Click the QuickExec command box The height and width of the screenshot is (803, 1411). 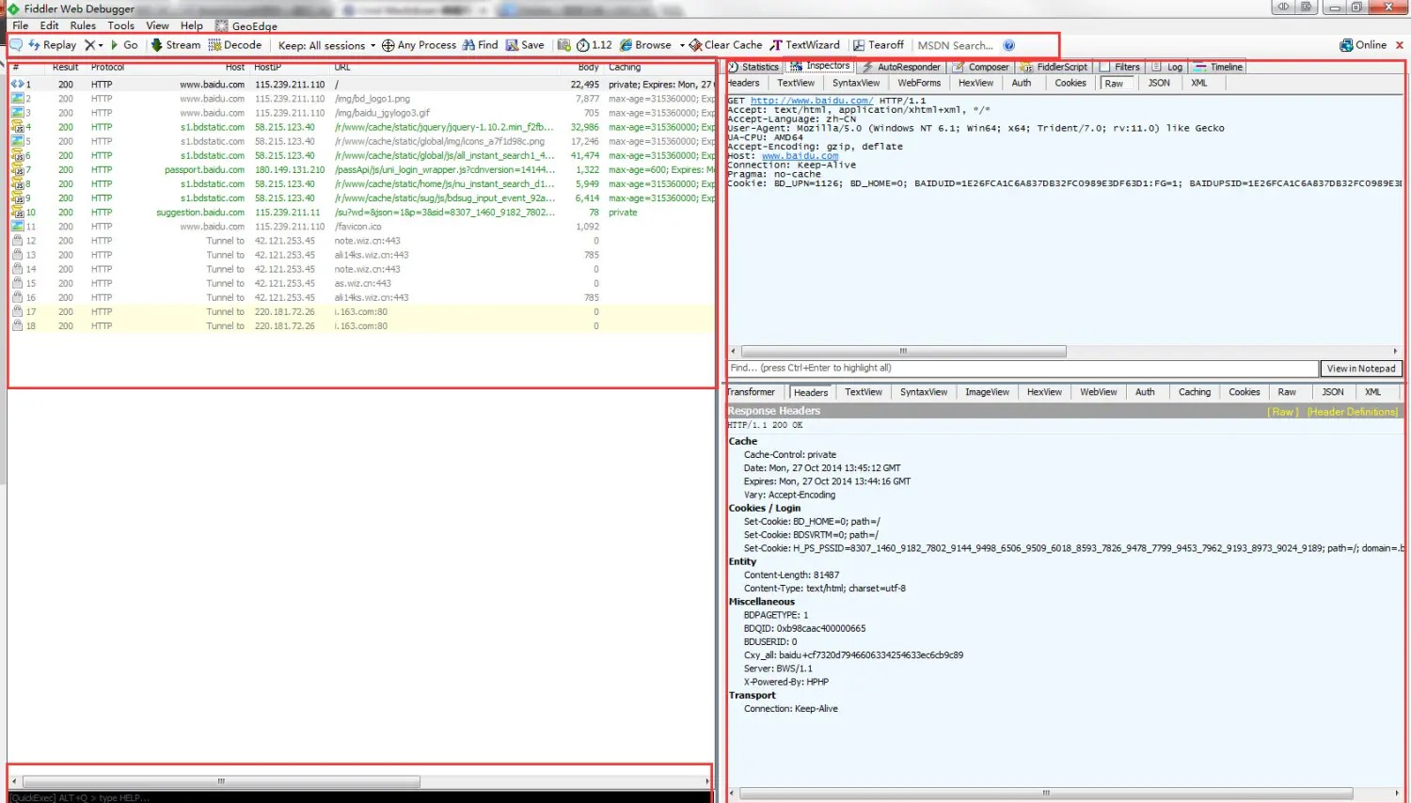pyautogui.click(x=360, y=797)
